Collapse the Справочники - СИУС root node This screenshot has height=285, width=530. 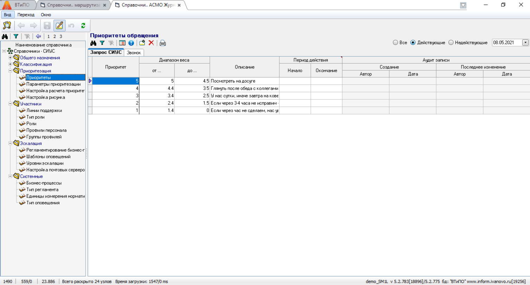coord(4,51)
